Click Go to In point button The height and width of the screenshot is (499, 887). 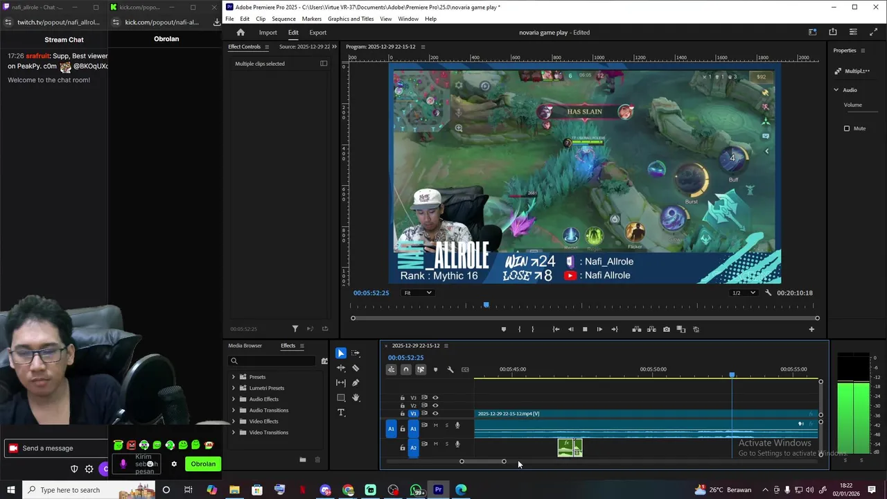(x=556, y=329)
